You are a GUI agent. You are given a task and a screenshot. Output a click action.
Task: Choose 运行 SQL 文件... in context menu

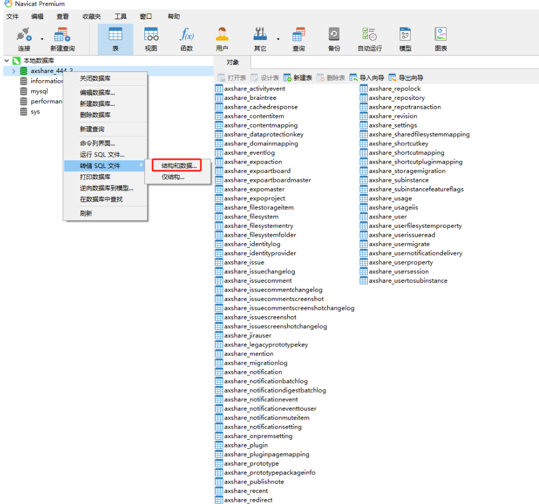click(x=105, y=155)
